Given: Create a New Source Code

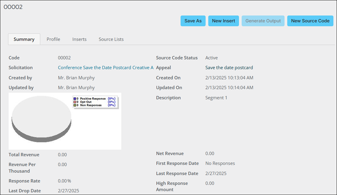Looking at the screenshot, I should [x=310, y=21].
